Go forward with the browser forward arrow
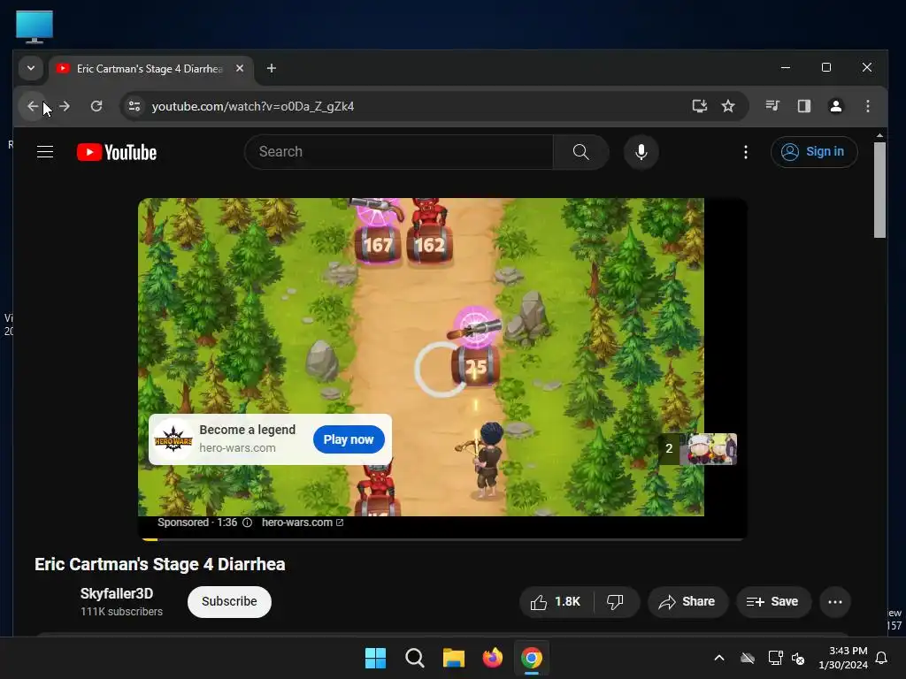Viewport: 906px width, 679px height. tap(65, 106)
